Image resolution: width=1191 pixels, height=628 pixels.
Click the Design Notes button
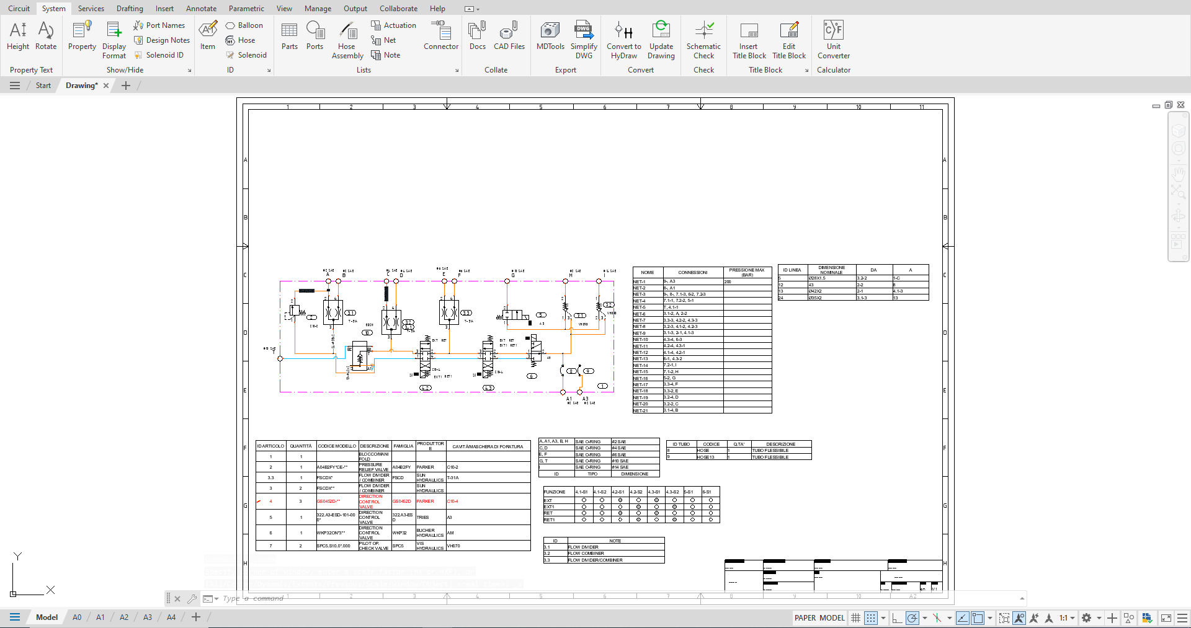[x=161, y=40]
